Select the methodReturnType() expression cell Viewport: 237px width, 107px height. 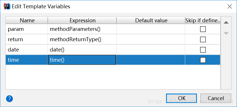(82, 39)
